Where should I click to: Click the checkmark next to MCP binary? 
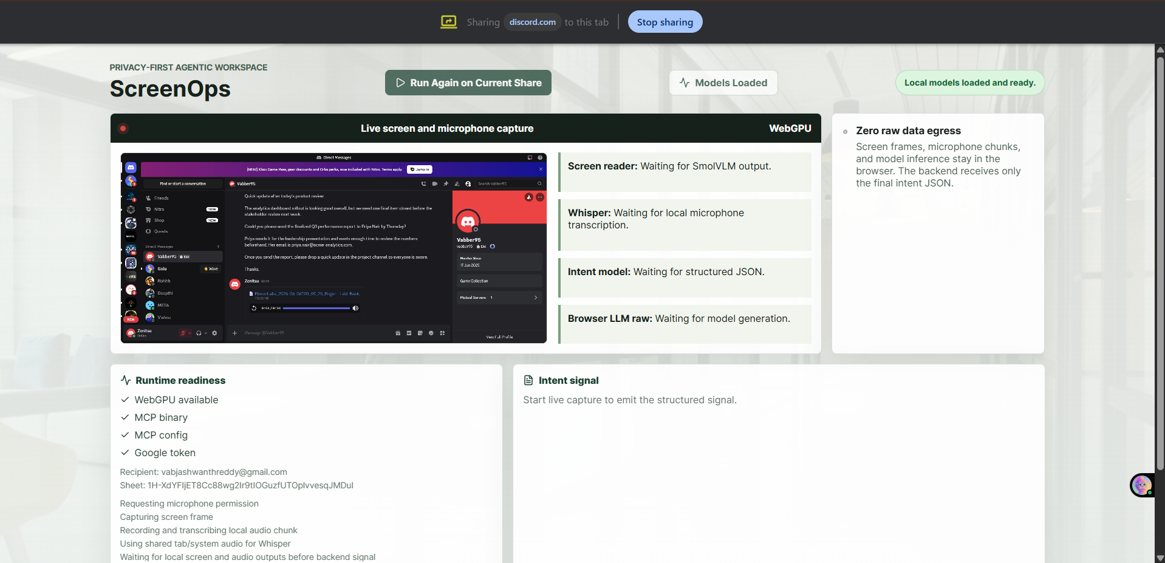[x=125, y=417]
